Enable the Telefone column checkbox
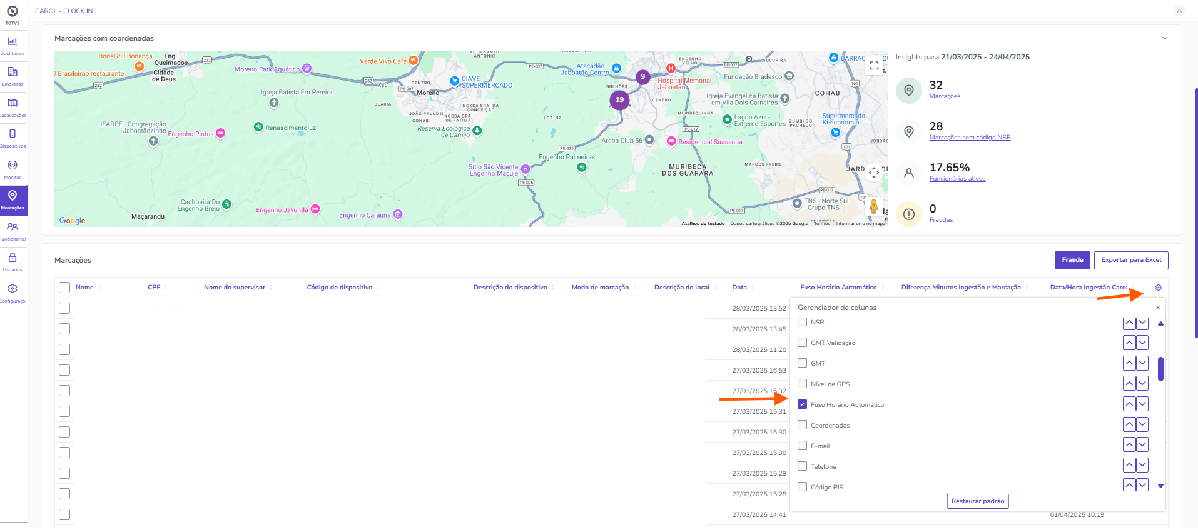The height and width of the screenshot is (532, 1198). (803, 466)
